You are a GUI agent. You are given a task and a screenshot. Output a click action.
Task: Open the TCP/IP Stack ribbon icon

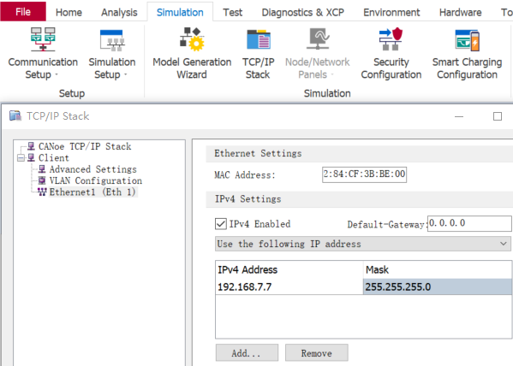(x=259, y=39)
